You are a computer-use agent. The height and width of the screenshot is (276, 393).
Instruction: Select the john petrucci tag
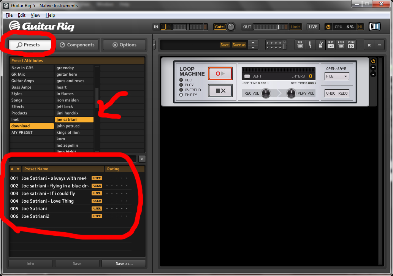click(74, 126)
